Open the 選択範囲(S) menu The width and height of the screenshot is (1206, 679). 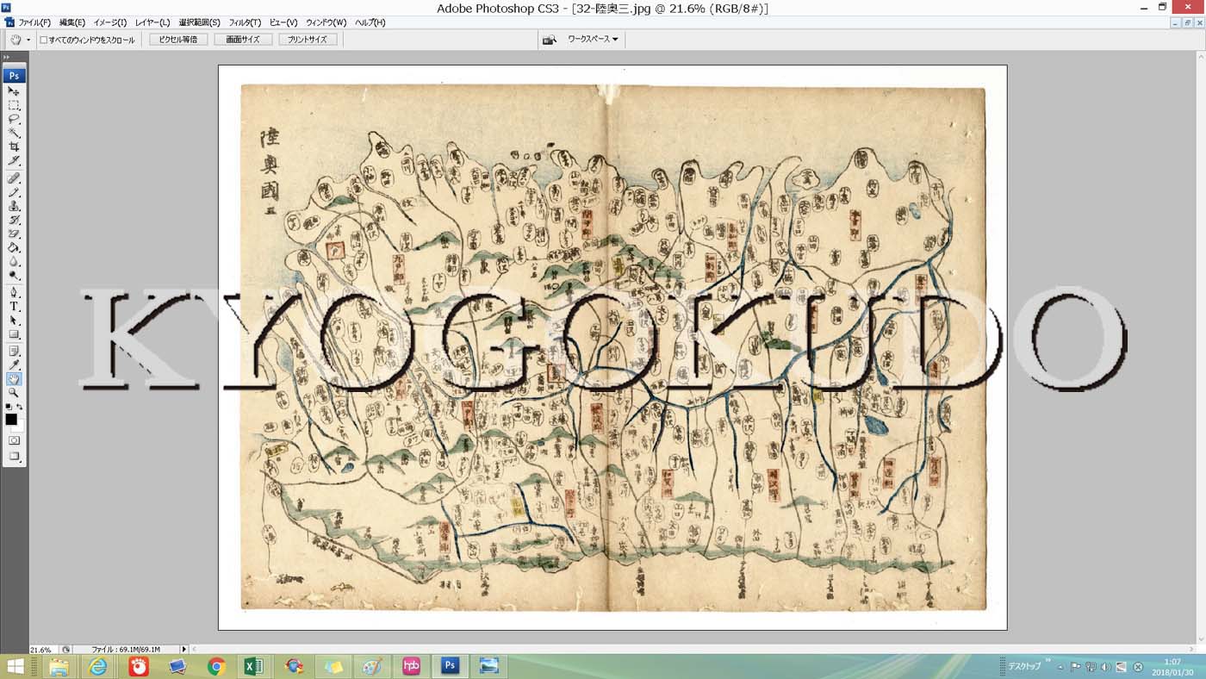pyautogui.click(x=200, y=22)
